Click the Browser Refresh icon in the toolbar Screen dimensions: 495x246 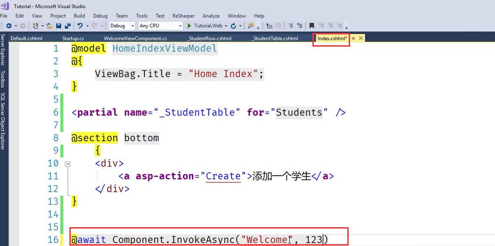234,26
